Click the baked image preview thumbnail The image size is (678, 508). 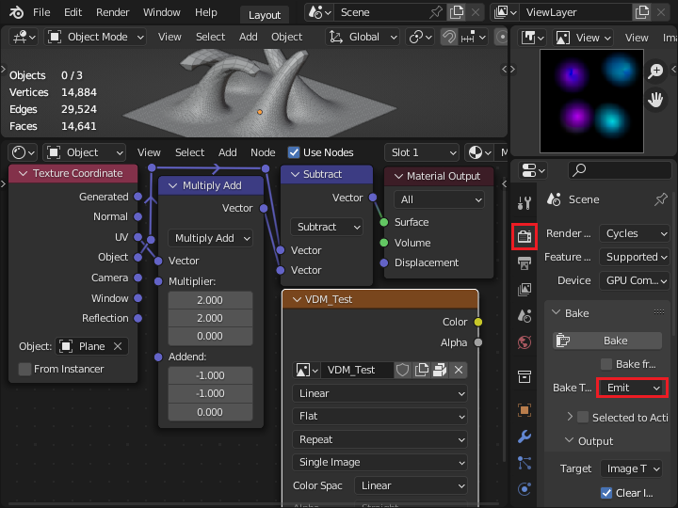pyautogui.click(x=591, y=101)
